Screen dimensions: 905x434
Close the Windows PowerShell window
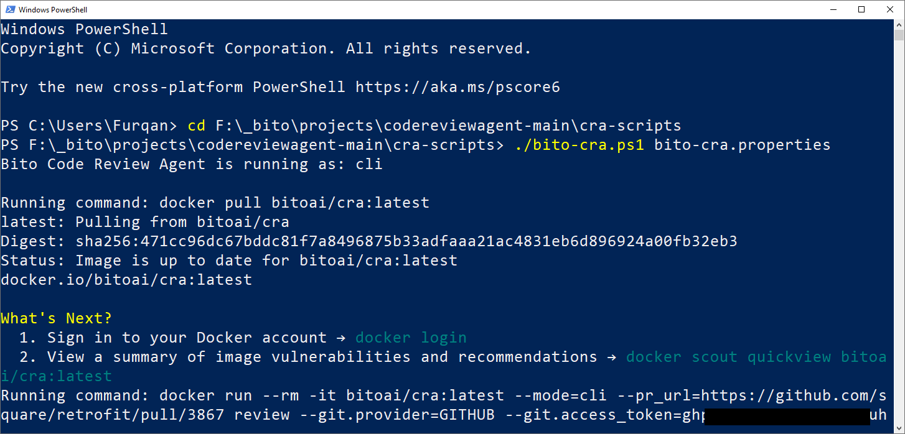tap(890, 9)
